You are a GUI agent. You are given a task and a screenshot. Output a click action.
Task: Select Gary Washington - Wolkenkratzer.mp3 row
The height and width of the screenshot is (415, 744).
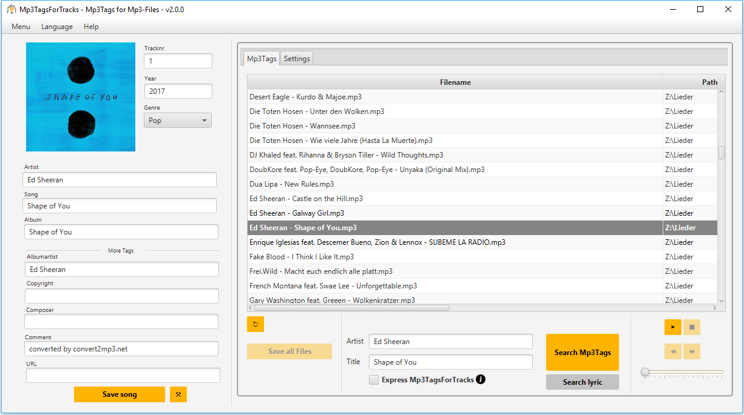pos(482,299)
